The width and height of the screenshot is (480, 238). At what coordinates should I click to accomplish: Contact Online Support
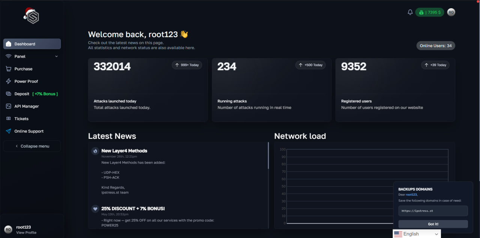(x=29, y=131)
